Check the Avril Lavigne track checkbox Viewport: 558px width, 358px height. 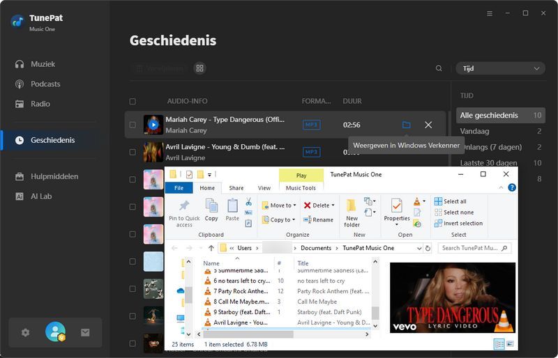[133, 152]
